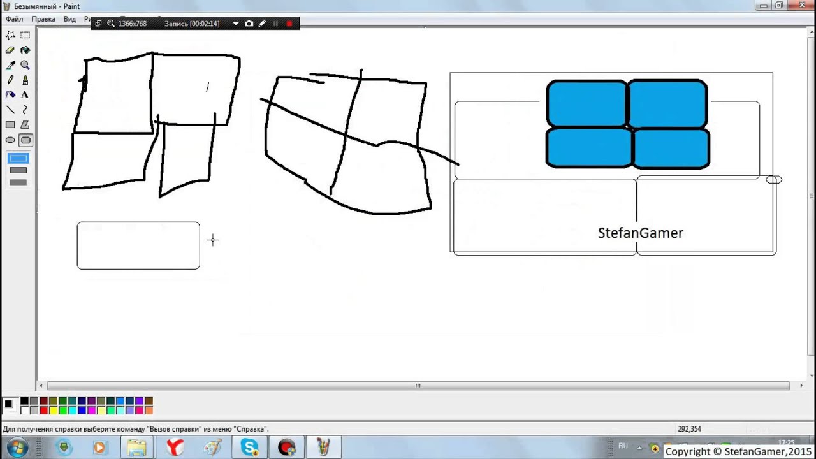The height and width of the screenshot is (459, 816).
Task: Click the recorder zoom magnifier icon
Action: 110,24
